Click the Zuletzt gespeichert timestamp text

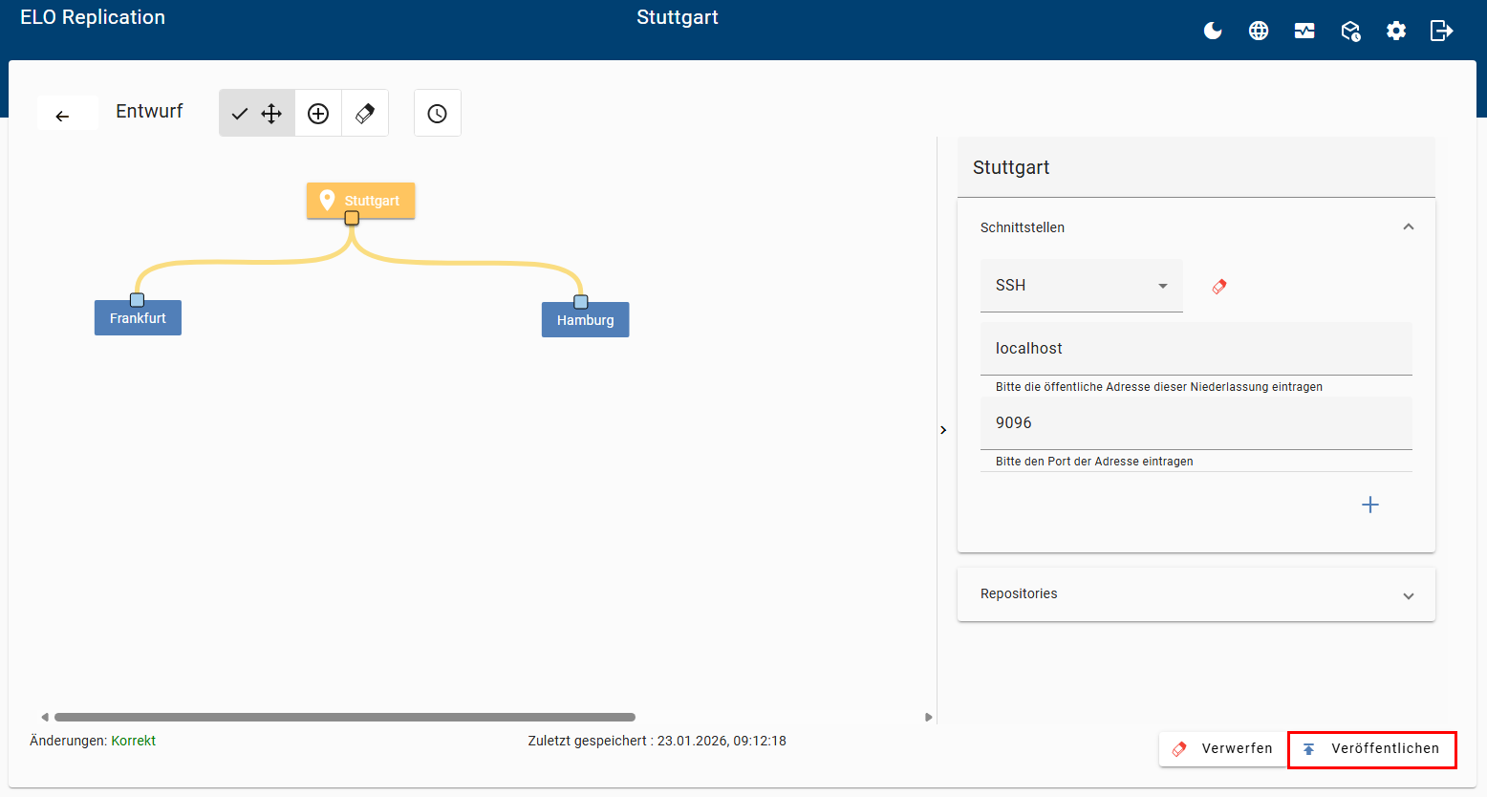(657, 741)
